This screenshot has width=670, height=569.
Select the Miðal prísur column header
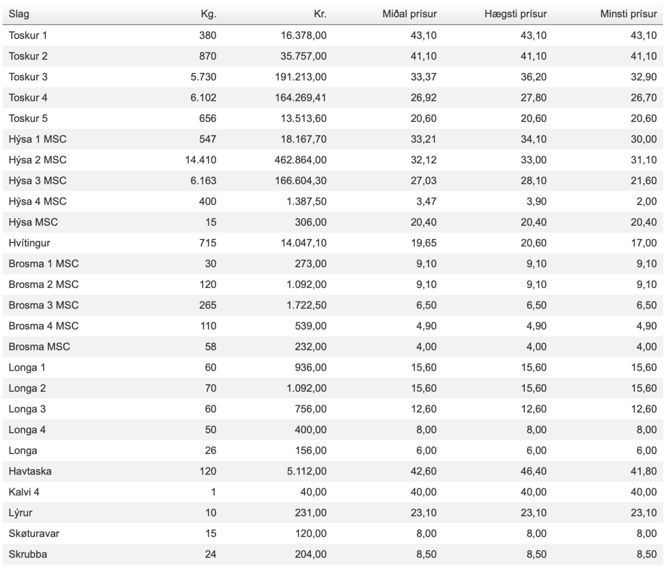pos(409,14)
